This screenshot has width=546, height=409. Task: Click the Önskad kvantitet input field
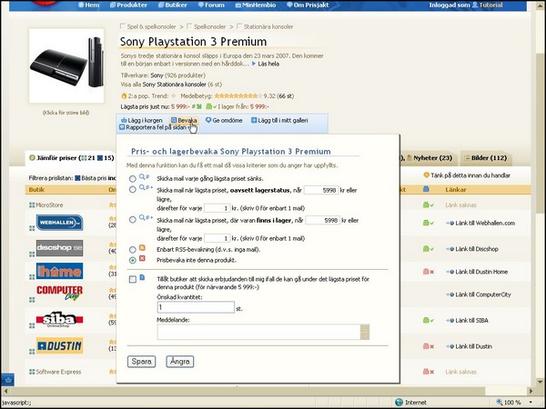tap(196, 307)
